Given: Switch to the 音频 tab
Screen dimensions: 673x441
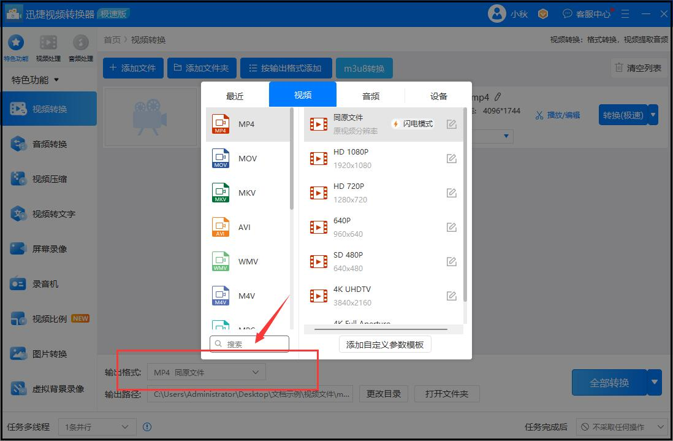Looking at the screenshot, I should 370,96.
